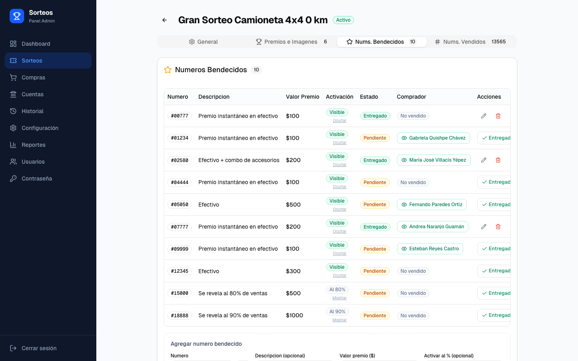Edit row #02580 with pencil icon
The width and height of the screenshot is (578, 361).
[484, 160]
